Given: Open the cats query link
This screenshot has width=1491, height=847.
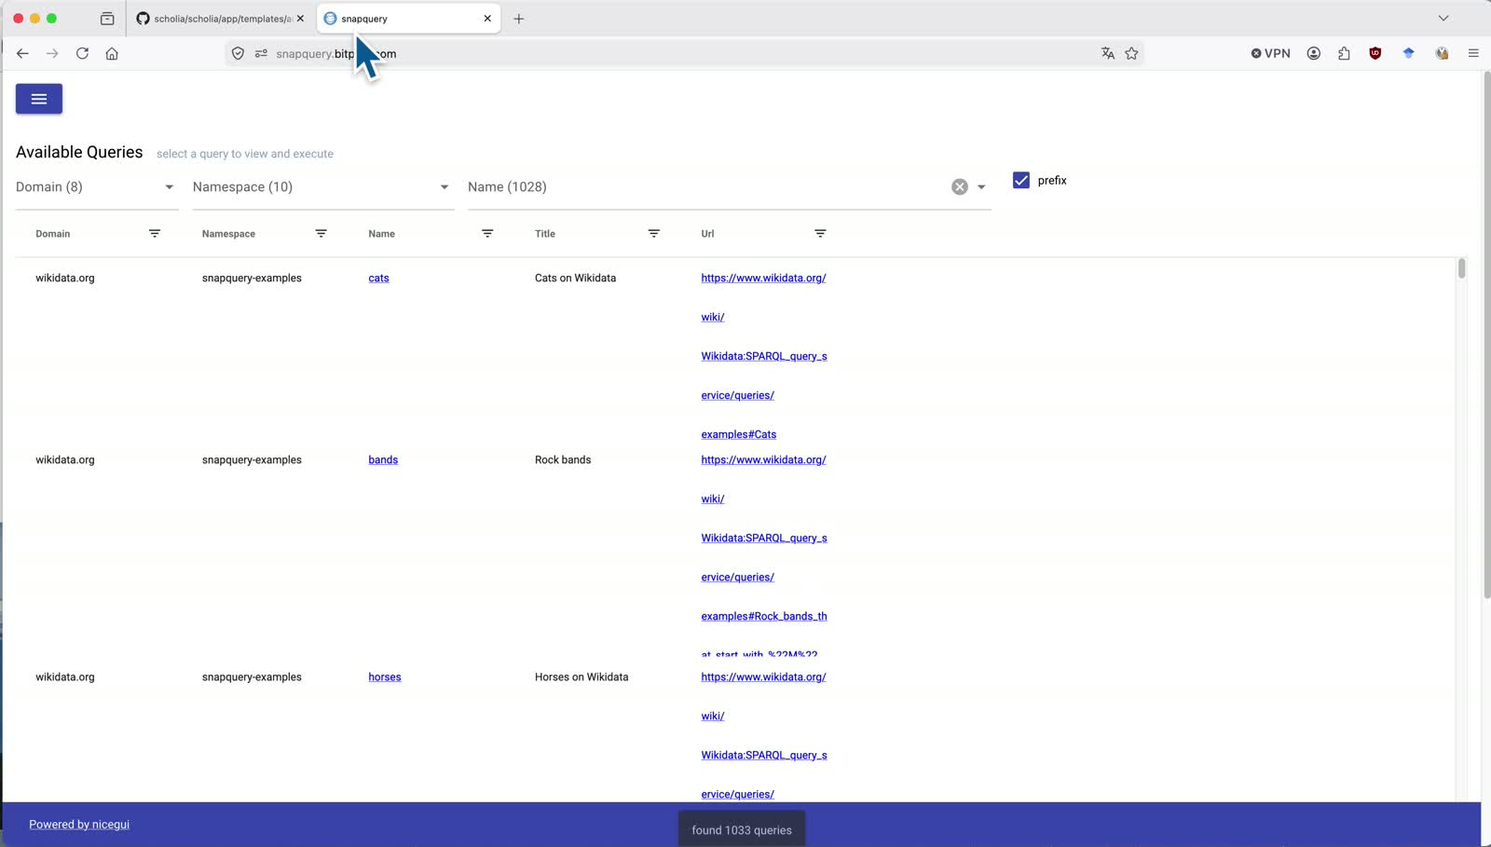Looking at the screenshot, I should click(378, 279).
